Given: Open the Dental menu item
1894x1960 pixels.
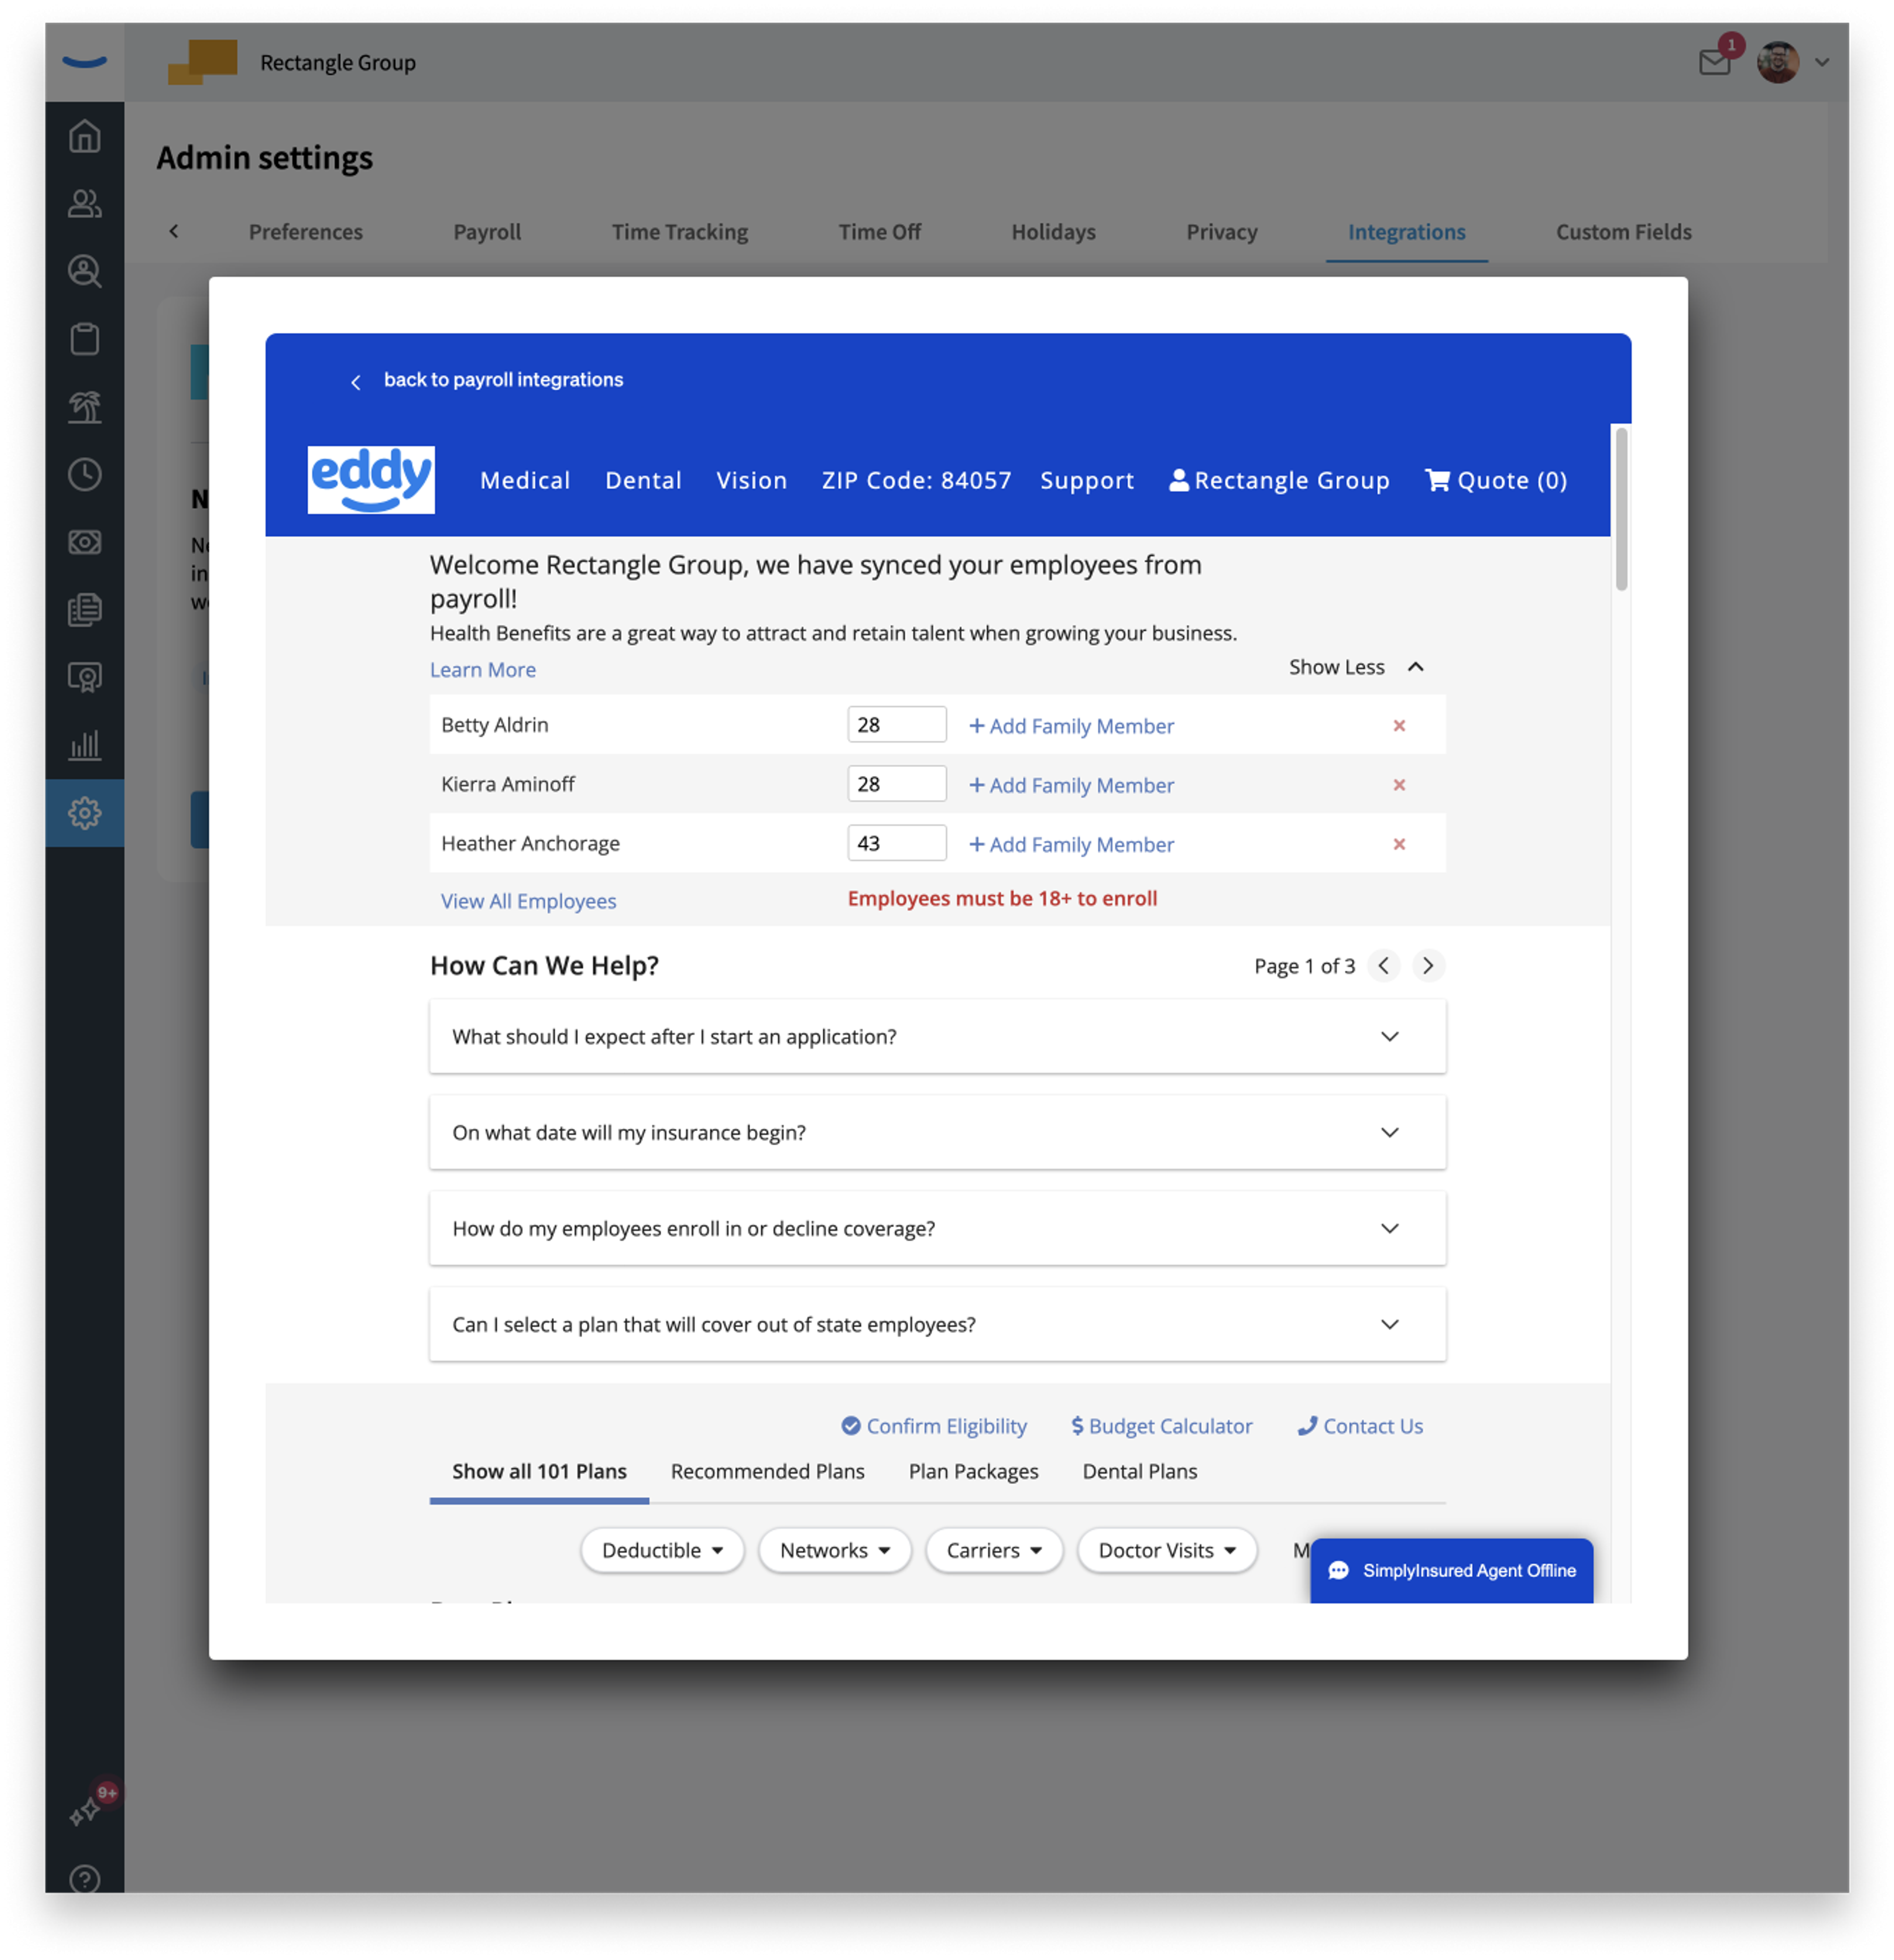Looking at the screenshot, I should pos(643,481).
